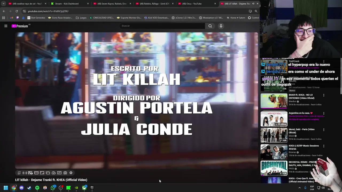The height and width of the screenshot is (192, 342).
Task: Open options menu for Morat, Duki París
Action: point(324,130)
